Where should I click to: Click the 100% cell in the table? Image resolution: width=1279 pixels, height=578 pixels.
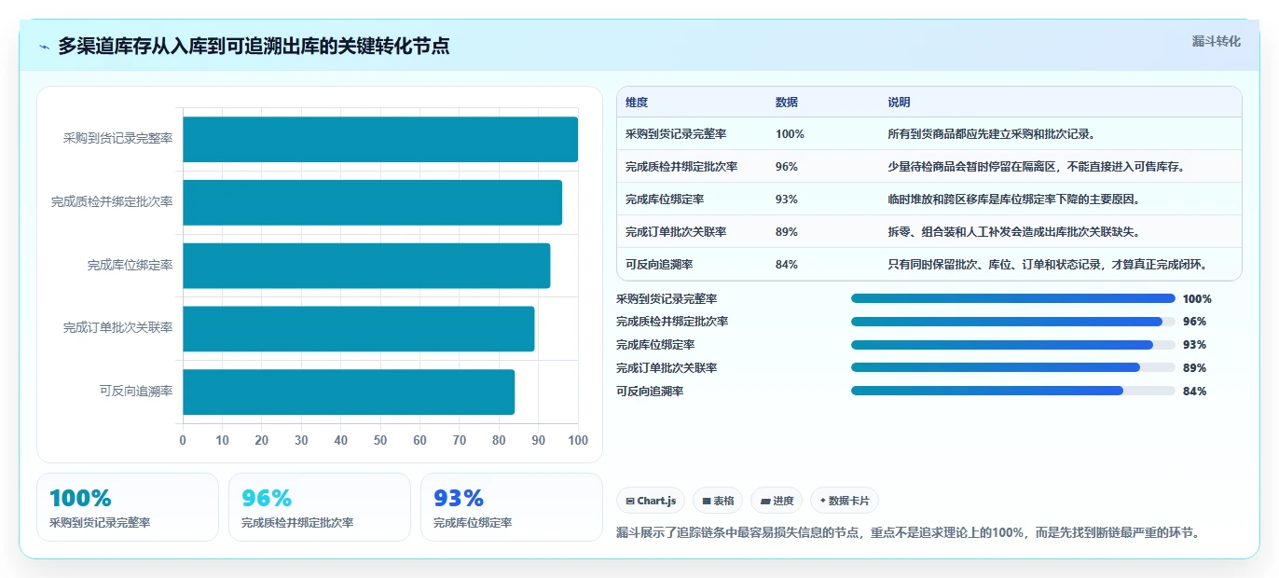[x=790, y=134]
